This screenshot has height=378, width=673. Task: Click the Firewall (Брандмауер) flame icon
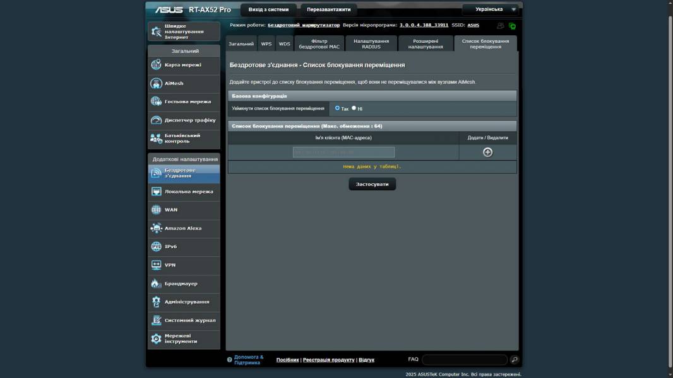156,283
